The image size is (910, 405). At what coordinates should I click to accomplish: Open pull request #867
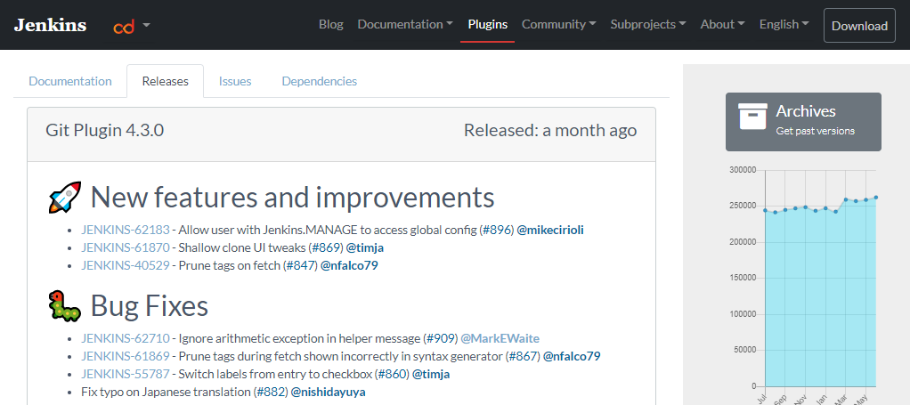click(523, 356)
